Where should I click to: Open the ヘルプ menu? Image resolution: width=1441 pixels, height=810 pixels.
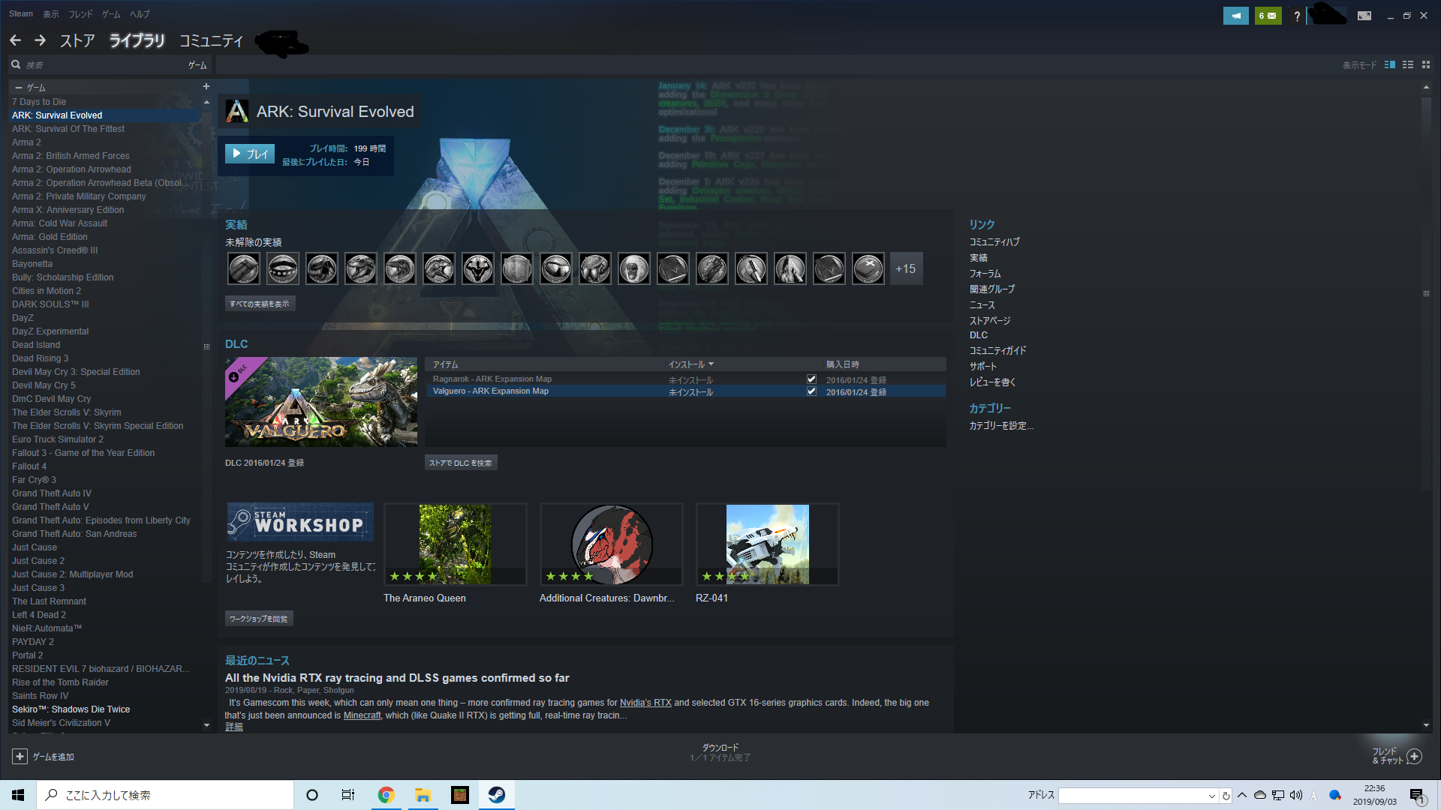click(x=140, y=13)
